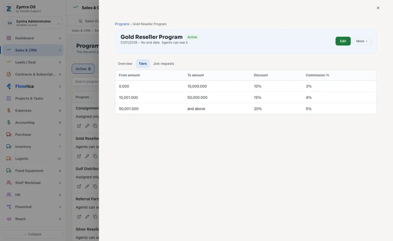Click Fixed Equipment icon

9,171
